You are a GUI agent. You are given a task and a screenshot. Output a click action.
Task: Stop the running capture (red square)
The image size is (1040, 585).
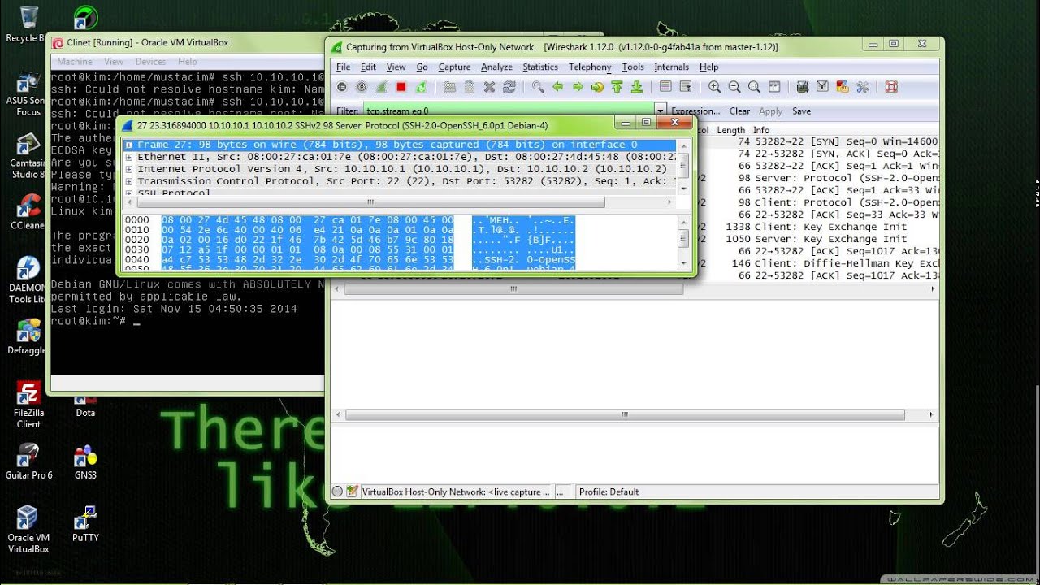pos(401,87)
